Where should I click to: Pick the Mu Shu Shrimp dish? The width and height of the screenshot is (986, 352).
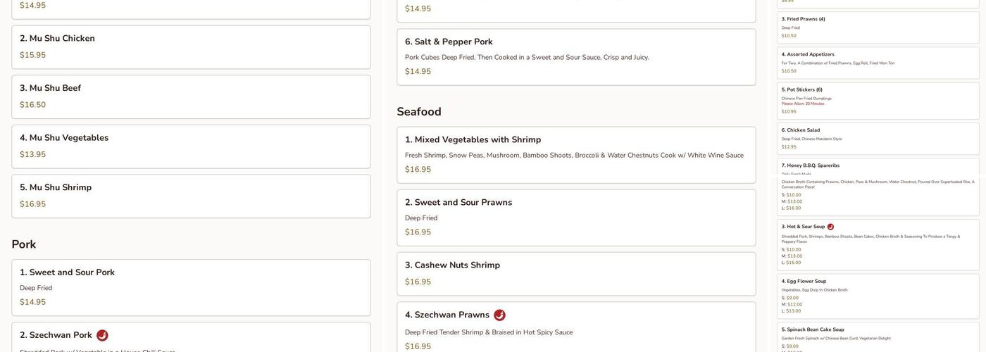tap(191, 196)
